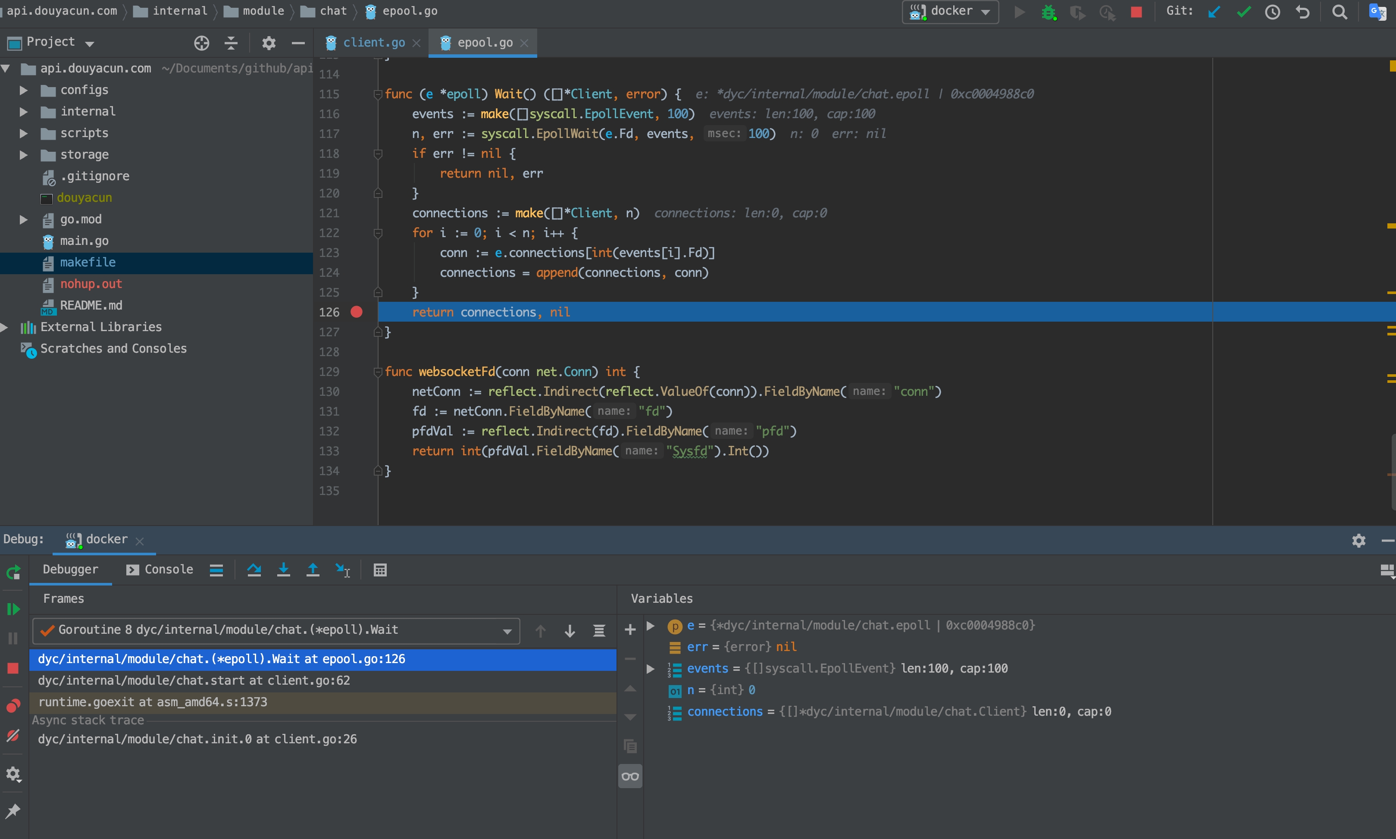
Task: Open chat in the breadcrumb navigation
Action: pyautogui.click(x=333, y=10)
